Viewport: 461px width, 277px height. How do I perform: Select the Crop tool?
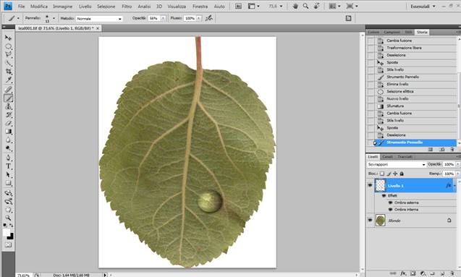click(x=8, y=72)
